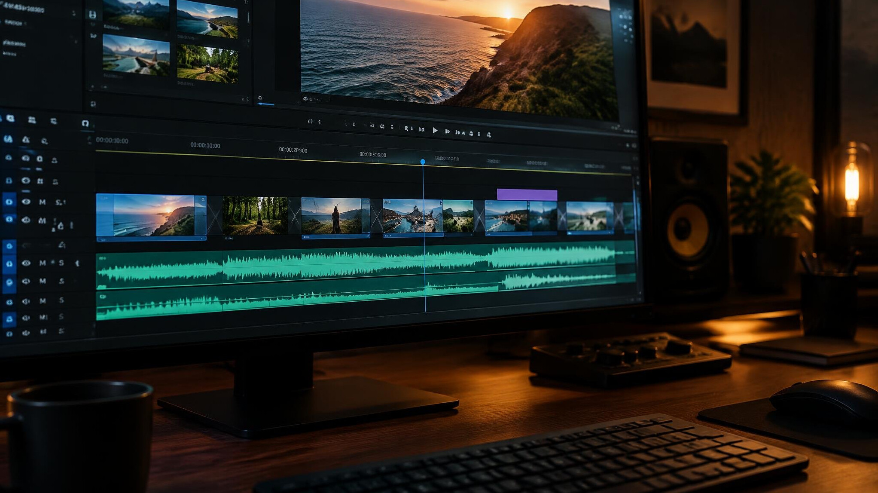Click the mark-in icon left of the step-back button

[x=407, y=129]
